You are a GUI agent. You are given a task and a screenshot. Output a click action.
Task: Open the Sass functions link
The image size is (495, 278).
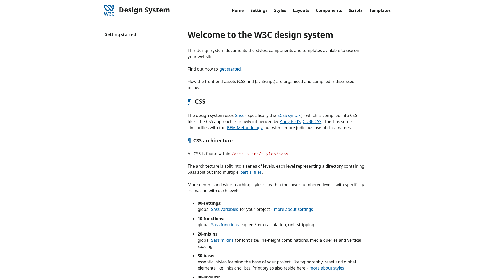(225, 225)
